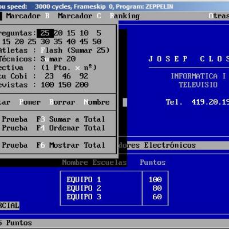The height and width of the screenshot is (229, 229).
Task: Click the Tel. 419.20.19 text
Action: point(198,102)
